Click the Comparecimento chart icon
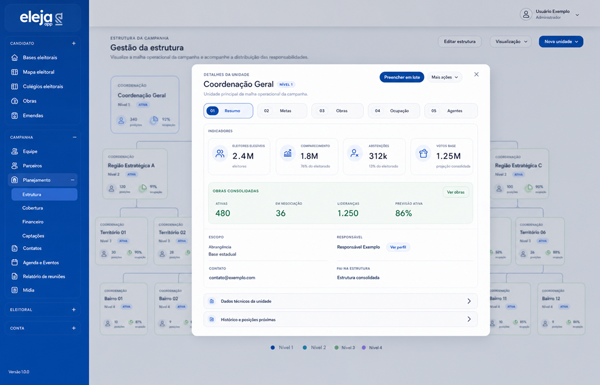This screenshot has width=600, height=385. 288,153
